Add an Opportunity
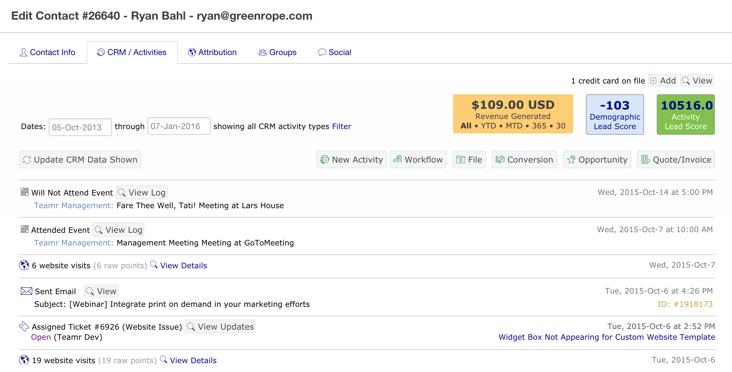Viewport: 732px width, 372px height. coord(597,160)
